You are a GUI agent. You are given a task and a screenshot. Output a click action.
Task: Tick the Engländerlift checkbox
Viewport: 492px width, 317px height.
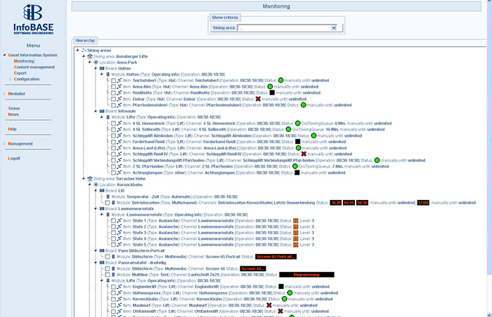click(x=113, y=287)
